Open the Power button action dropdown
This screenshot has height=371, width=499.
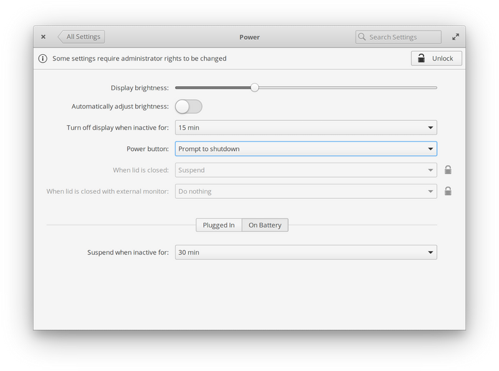click(306, 149)
